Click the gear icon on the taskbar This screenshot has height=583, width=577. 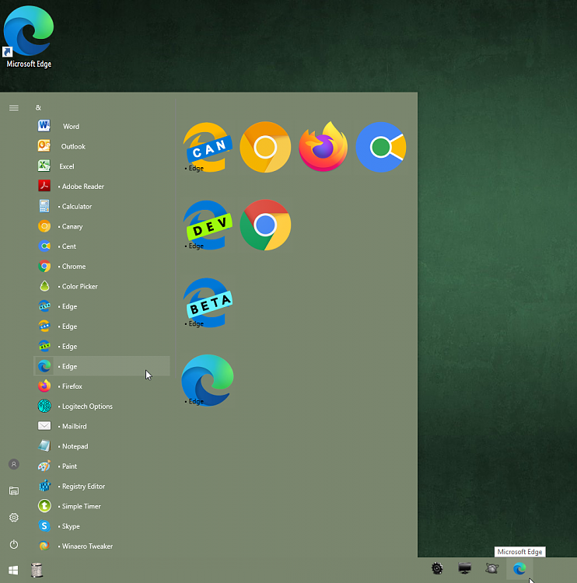click(x=437, y=568)
